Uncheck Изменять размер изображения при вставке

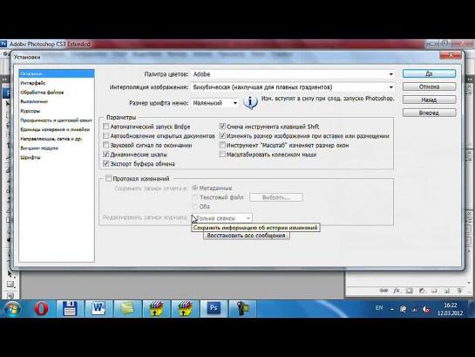coord(222,135)
